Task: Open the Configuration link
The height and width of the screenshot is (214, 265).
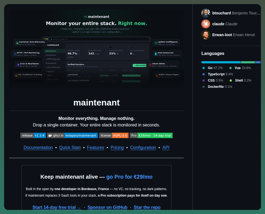Action: pos(143,148)
